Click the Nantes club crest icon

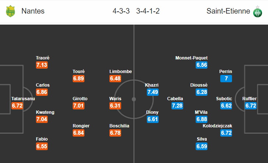pos(10,11)
